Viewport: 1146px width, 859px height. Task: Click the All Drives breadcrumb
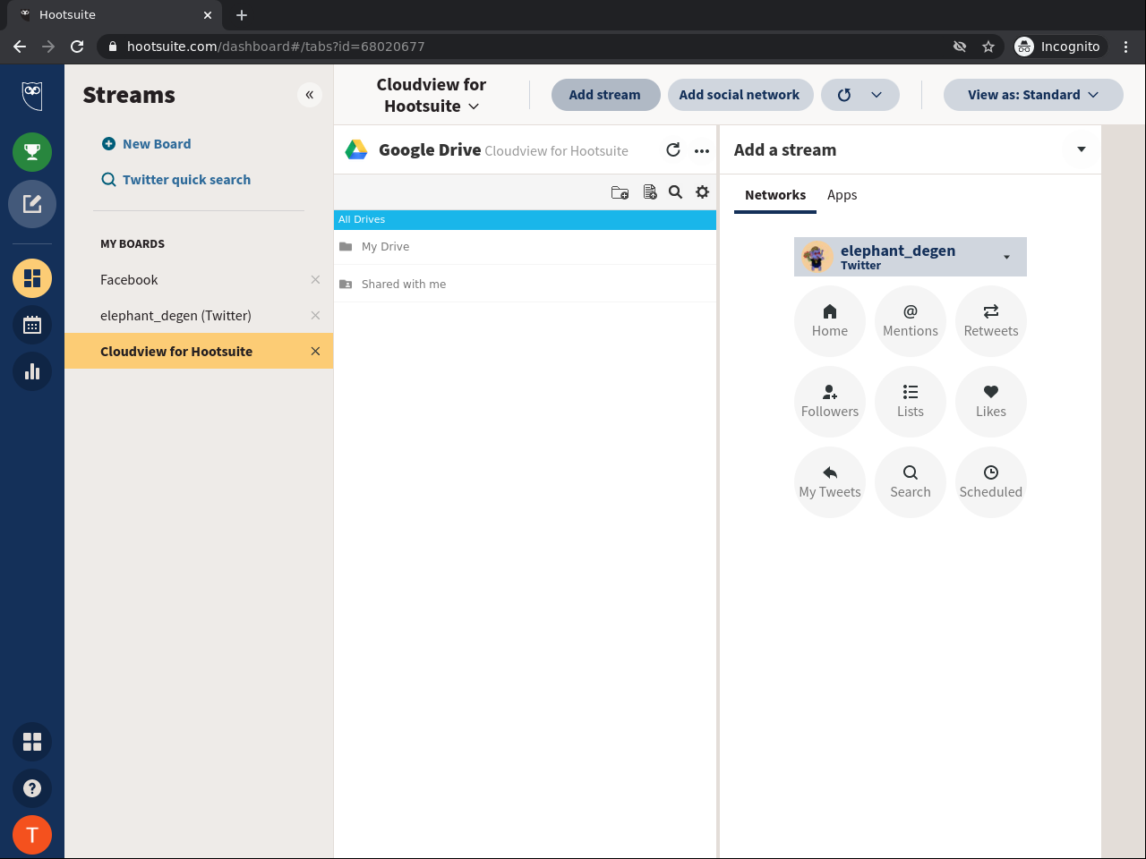tap(362, 219)
